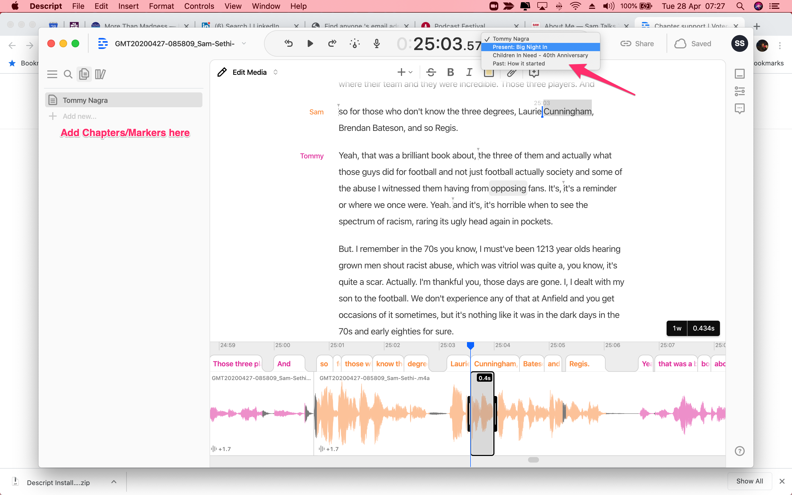Screen dimensions: 792x495
Task: Click the horizontal timeline scrollbar thumb
Action: click(x=533, y=460)
